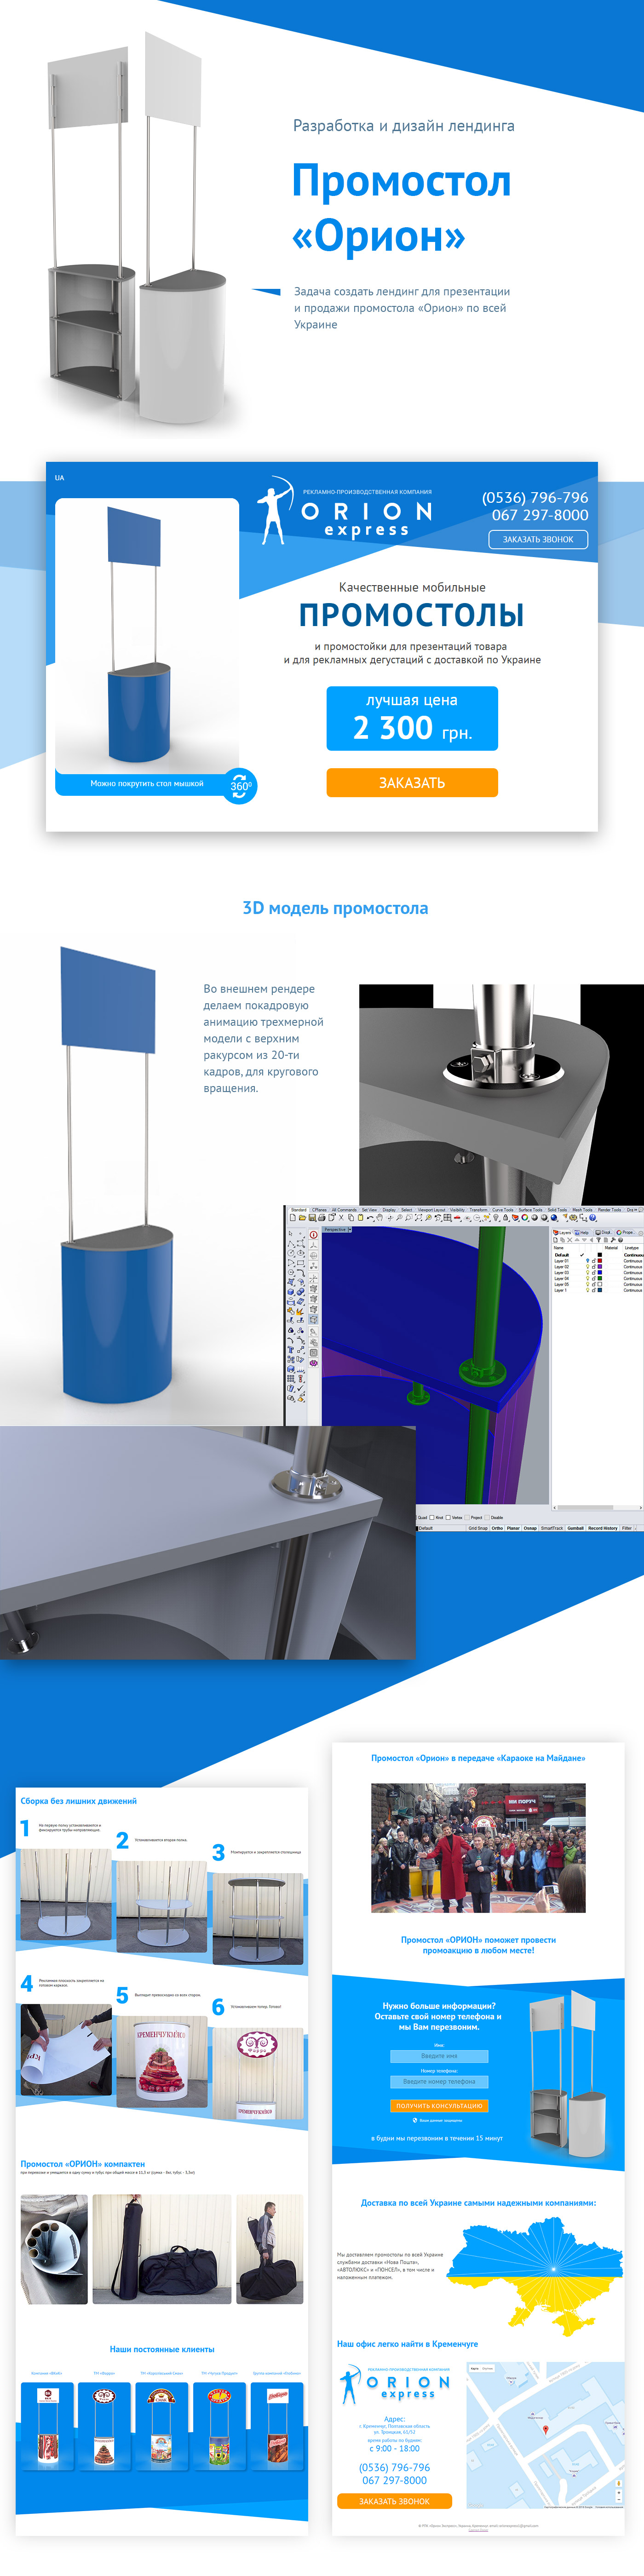This screenshot has height=2576, width=644.
Task: Click the ORION express archer logo in the header
Action: (x=346, y=510)
